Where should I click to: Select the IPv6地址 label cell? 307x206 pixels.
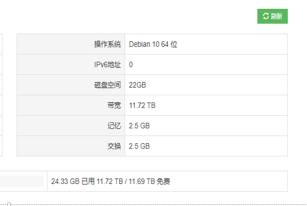coord(71,64)
